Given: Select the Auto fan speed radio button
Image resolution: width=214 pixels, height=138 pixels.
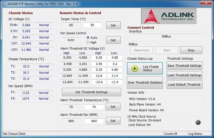Looking at the screenshot, I should (x=88, y=38).
